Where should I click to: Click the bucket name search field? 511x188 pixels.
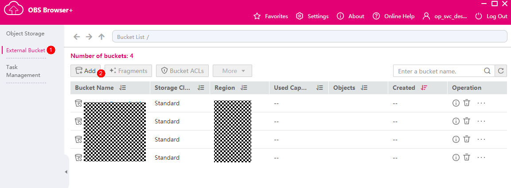pos(437,71)
